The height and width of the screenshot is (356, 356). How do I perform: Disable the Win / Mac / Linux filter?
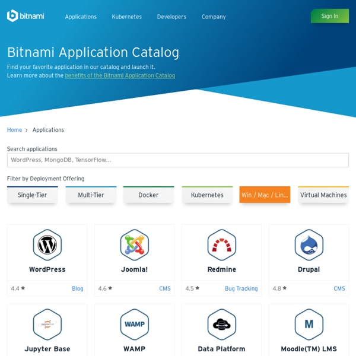click(265, 195)
